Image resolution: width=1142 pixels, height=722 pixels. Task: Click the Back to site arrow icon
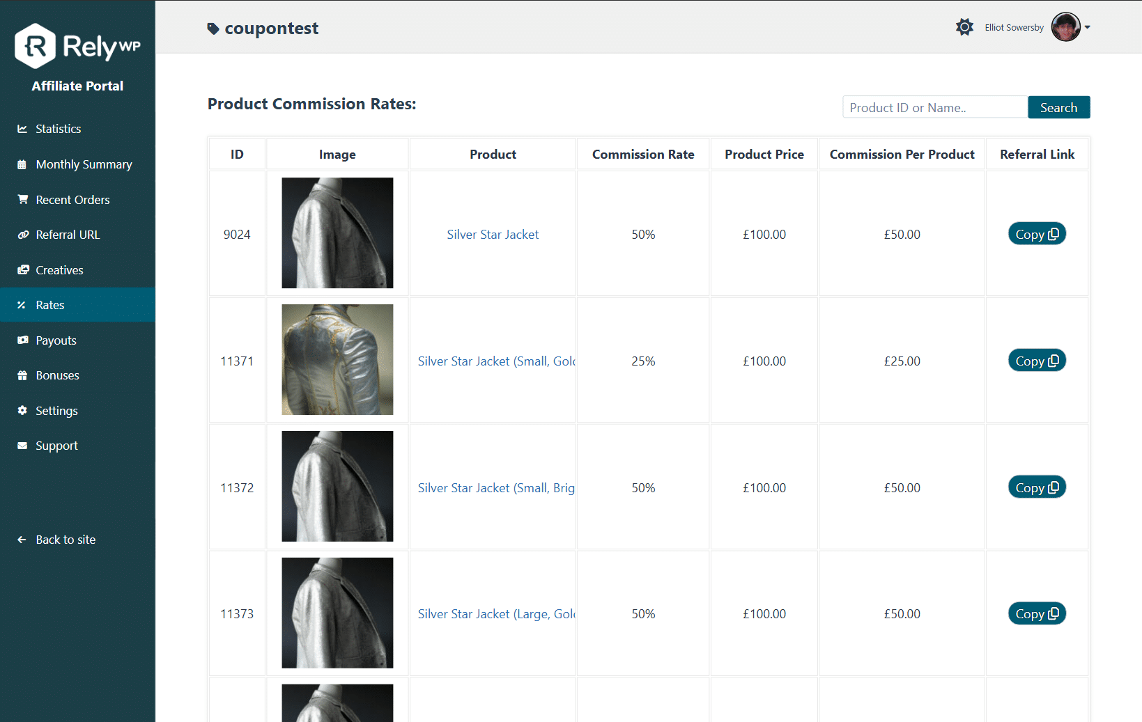point(22,540)
